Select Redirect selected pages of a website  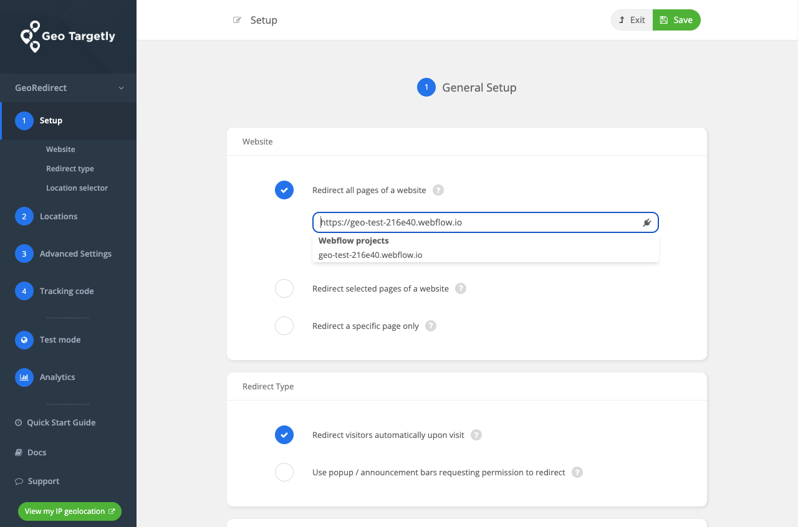(x=284, y=288)
